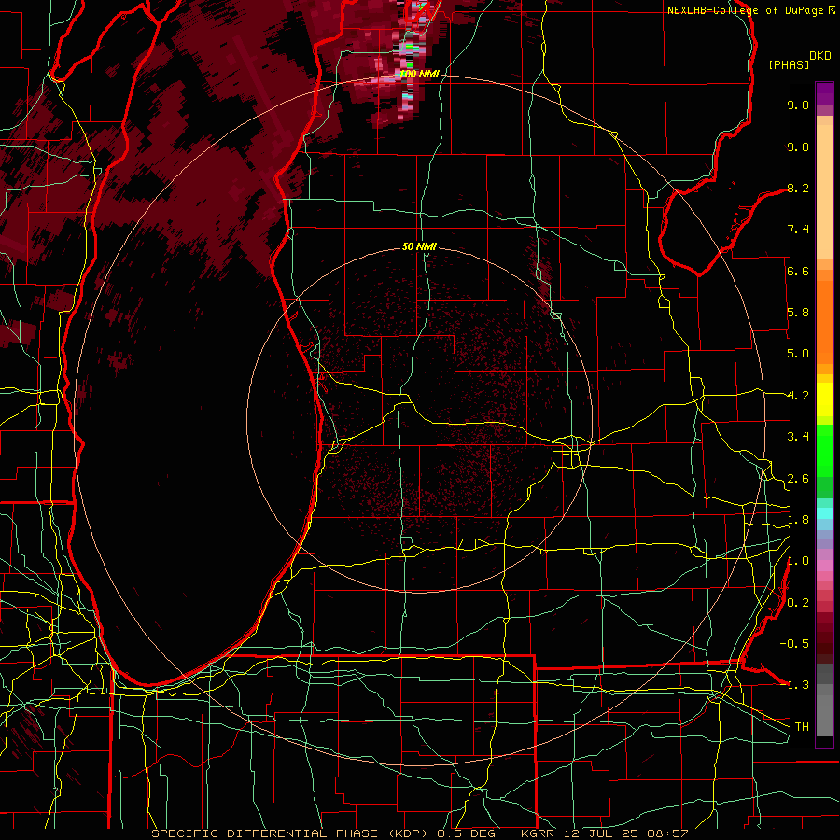
Task: Click the 12 JUL 25 08:57 timestamp
Action: 626,833
